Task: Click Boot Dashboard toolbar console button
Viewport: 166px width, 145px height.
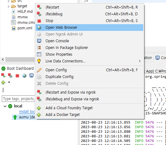Action: [31, 76]
